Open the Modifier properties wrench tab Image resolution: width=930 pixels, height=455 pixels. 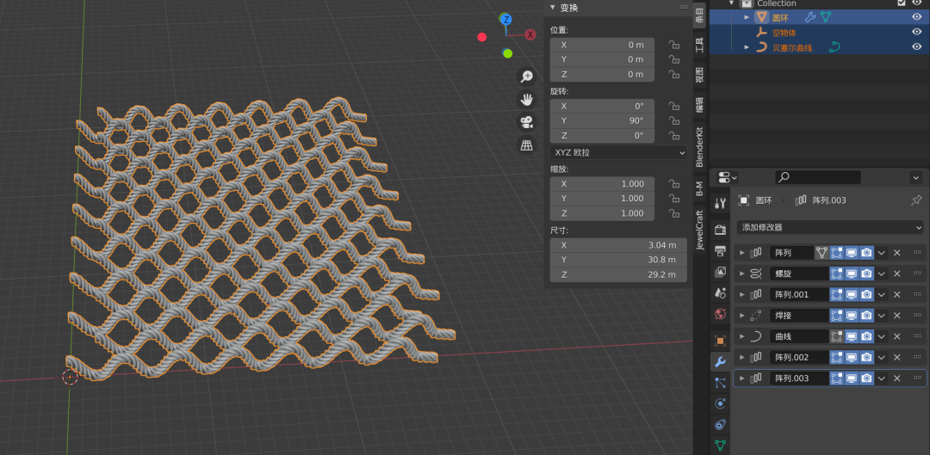pyautogui.click(x=721, y=361)
